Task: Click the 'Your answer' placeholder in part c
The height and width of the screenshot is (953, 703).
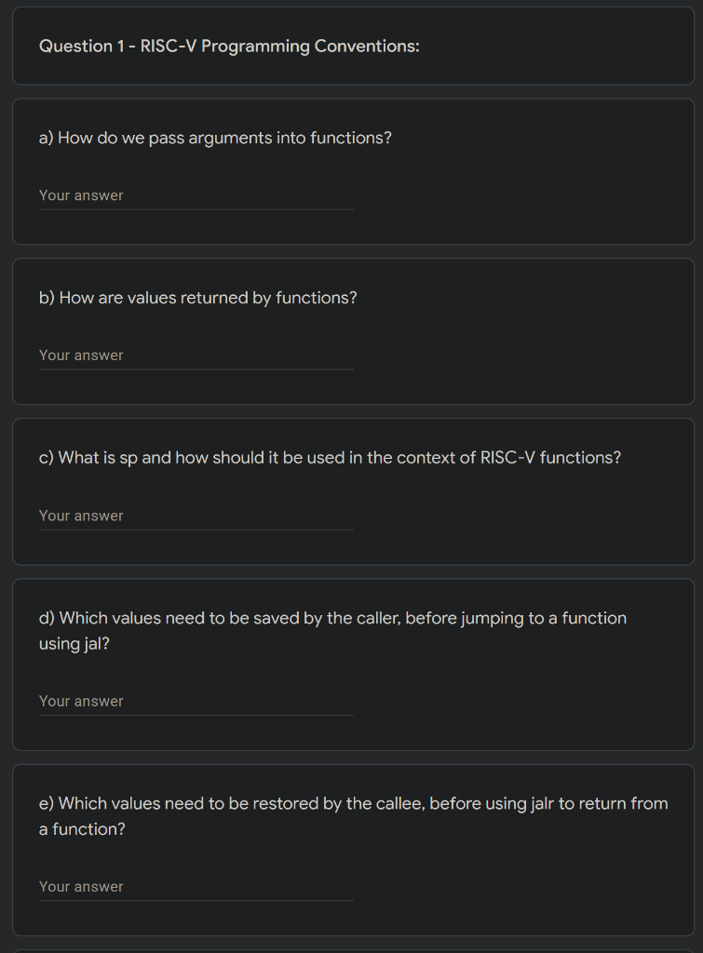Action: click(x=80, y=515)
